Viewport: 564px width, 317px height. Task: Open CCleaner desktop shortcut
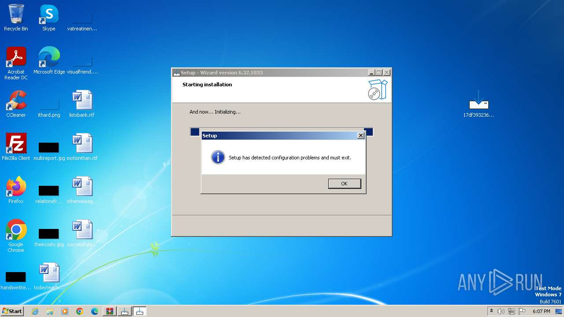tap(16, 104)
